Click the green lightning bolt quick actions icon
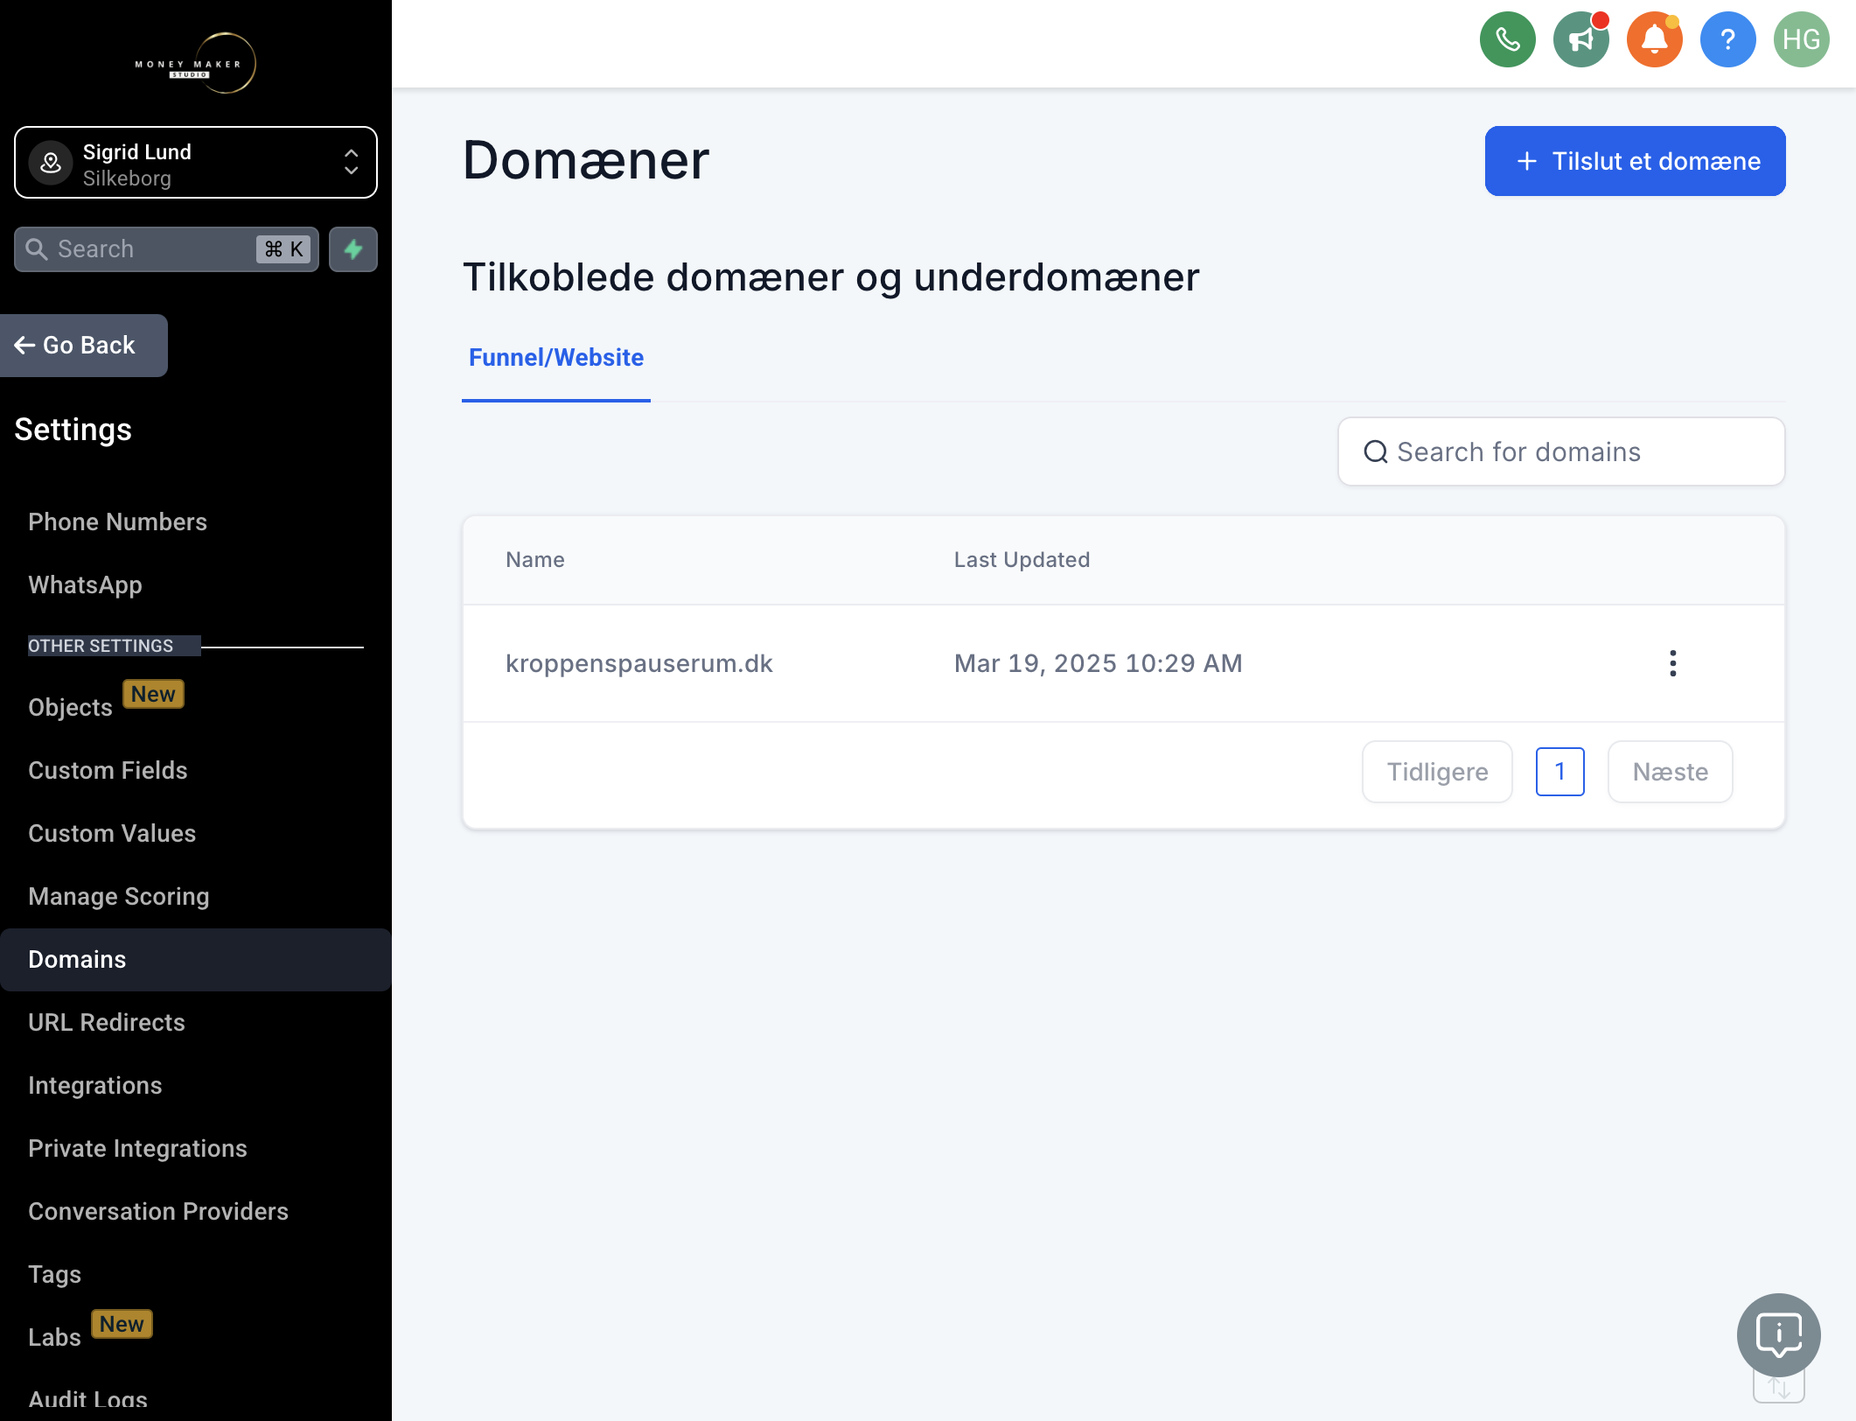1856x1421 pixels. point(353,249)
